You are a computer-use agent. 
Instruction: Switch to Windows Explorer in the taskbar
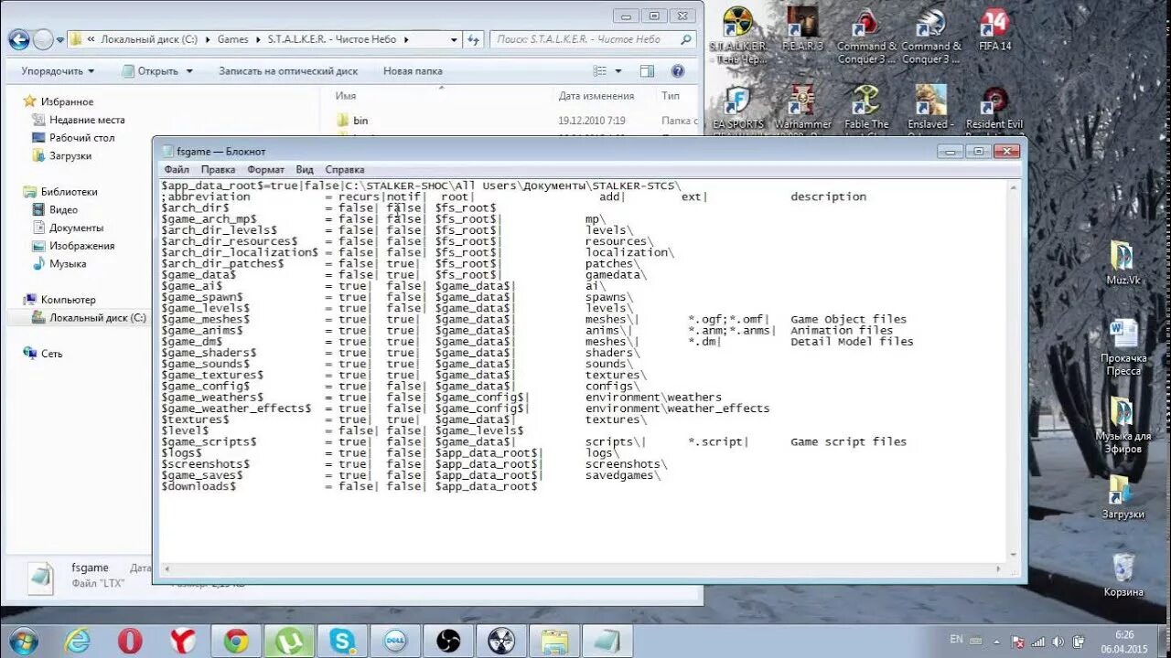tap(554, 641)
